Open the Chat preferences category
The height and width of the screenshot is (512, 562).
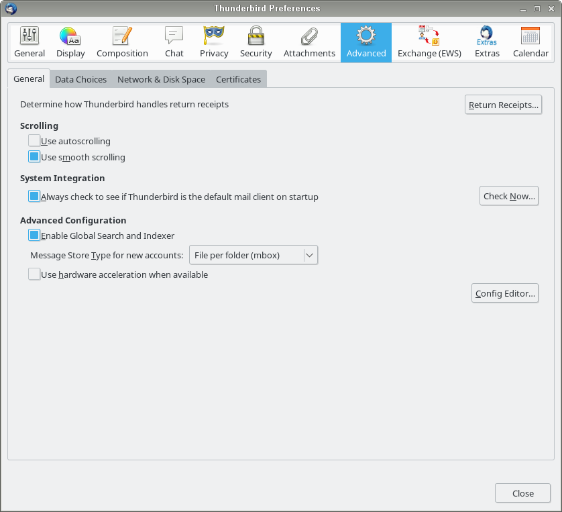pos(174,42)
